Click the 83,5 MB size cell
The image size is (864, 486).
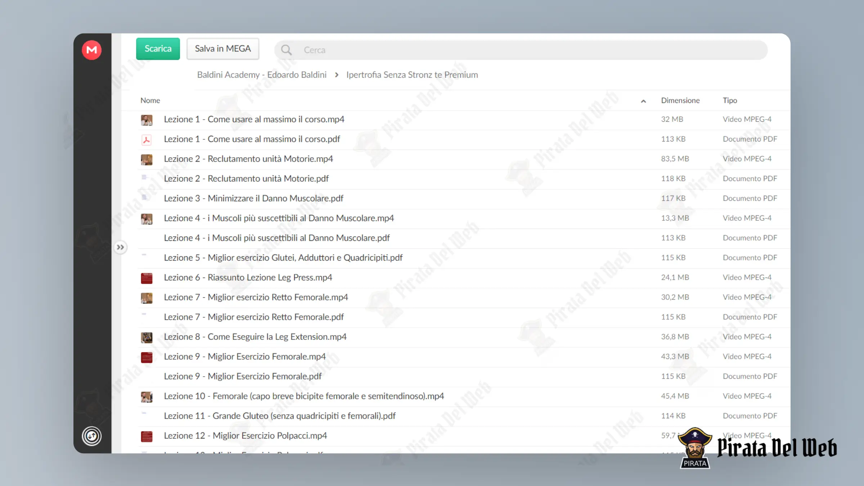tap(675, 159)
